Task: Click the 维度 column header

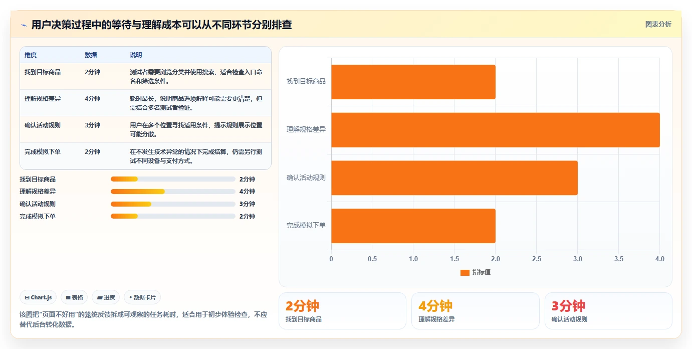Action: click(31, 55)
